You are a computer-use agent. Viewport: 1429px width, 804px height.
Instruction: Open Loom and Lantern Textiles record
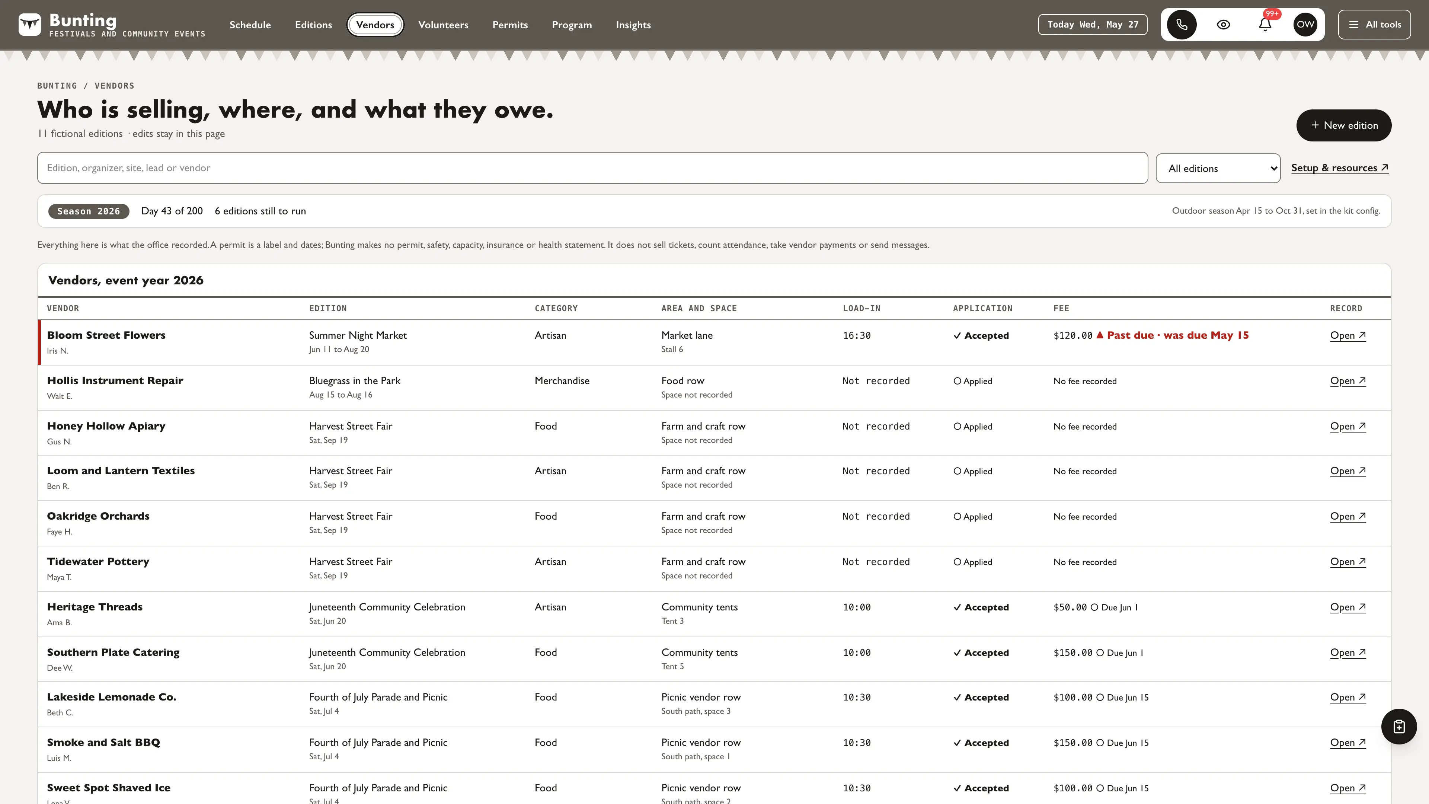(1348, 470)
